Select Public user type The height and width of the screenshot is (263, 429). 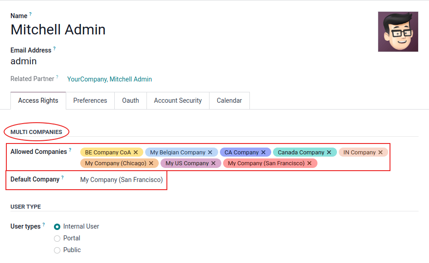(57, 250)
